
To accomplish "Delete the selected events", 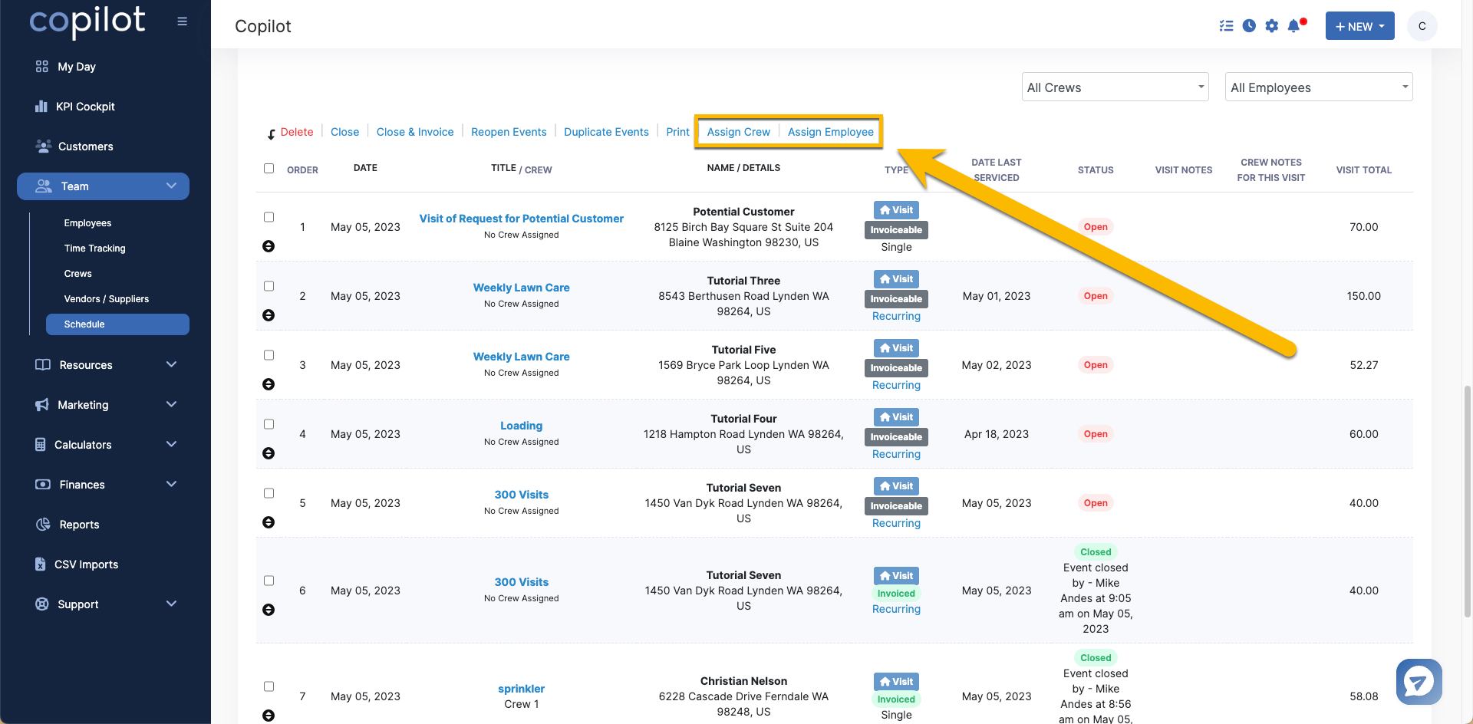I will (297, 132).
